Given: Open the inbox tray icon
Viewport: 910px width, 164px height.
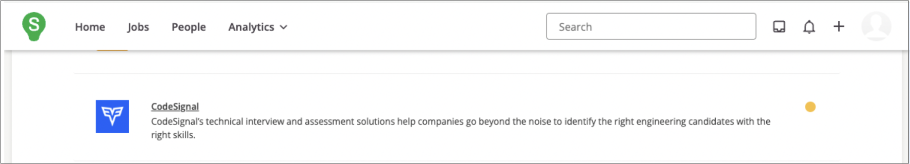Looking at the screenshot, I should click(x=779, y=27).
